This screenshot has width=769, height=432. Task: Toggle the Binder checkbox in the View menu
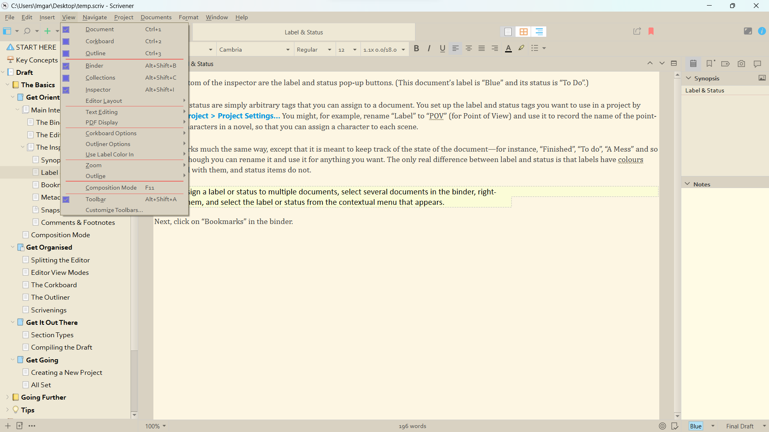66,66
